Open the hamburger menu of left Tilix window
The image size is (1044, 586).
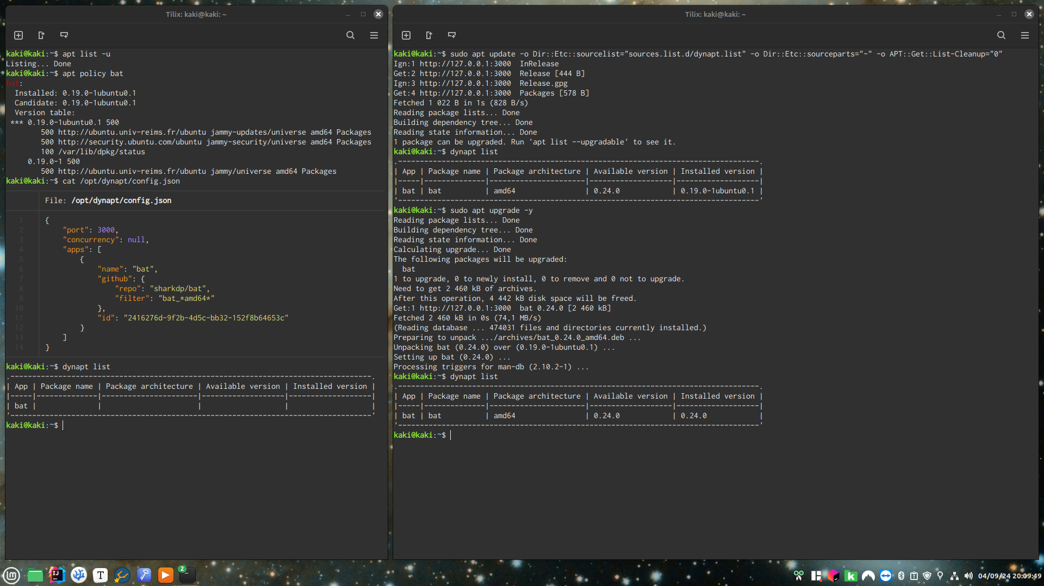pyautogui.click(x=374, y=35)
